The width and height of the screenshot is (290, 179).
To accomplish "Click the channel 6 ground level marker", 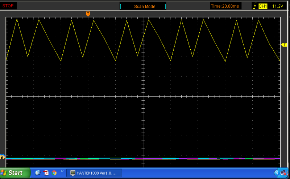I will 3,157.
